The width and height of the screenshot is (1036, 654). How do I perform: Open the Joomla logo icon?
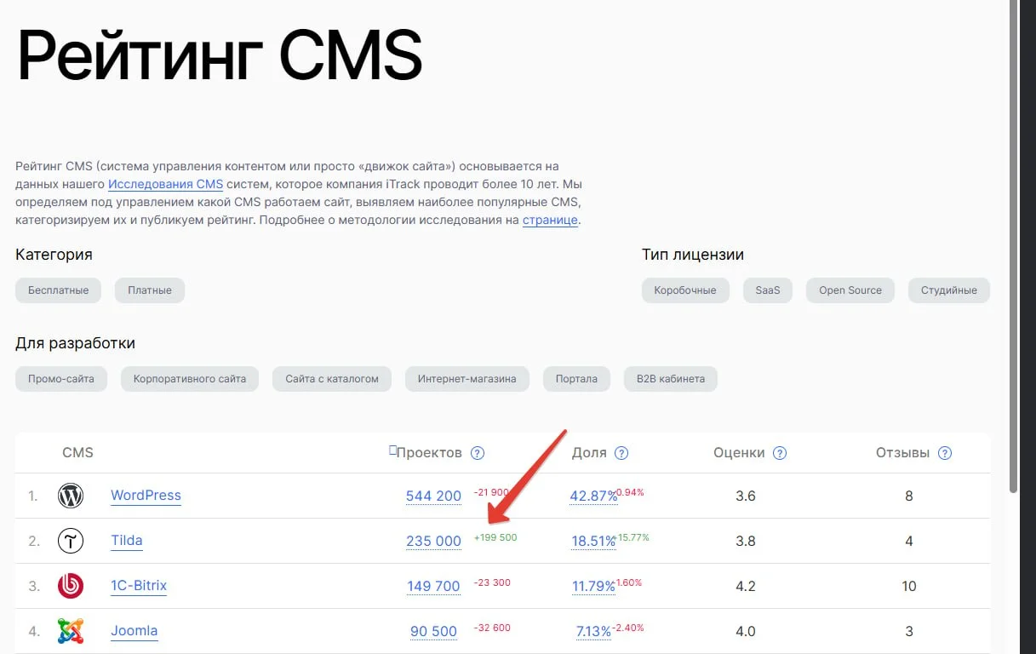point(71,631)
